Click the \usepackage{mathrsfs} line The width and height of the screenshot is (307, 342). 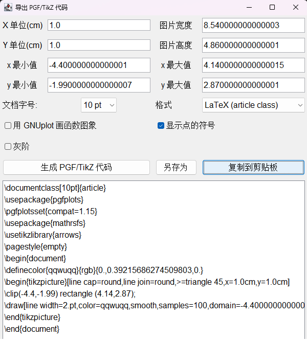(x=45, y=223)
